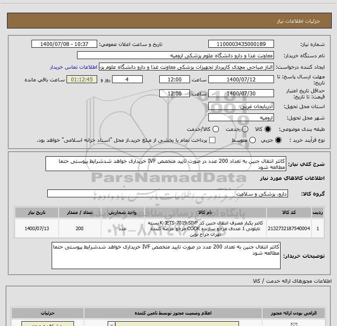Click the countdown timer 01:12:45

(x=82, y=79)
